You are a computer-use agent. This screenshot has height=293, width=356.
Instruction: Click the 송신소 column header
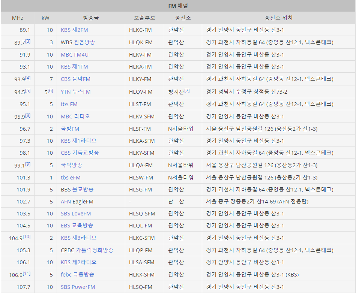tap(183, 18)
